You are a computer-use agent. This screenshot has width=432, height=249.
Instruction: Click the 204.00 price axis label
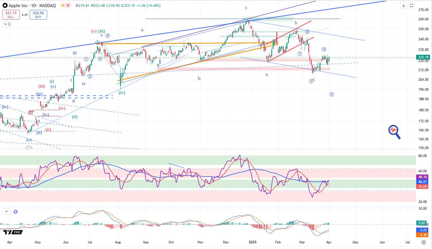point(423,80)
